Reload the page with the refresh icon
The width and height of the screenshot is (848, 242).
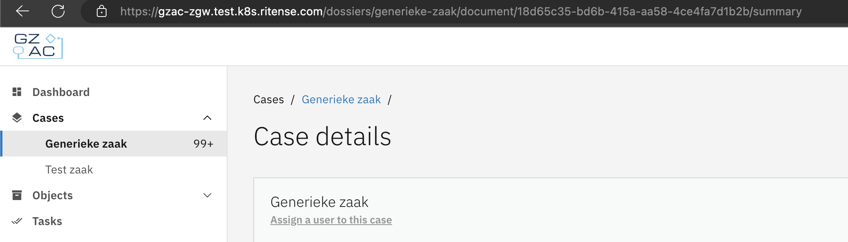[x=58, y=11]
